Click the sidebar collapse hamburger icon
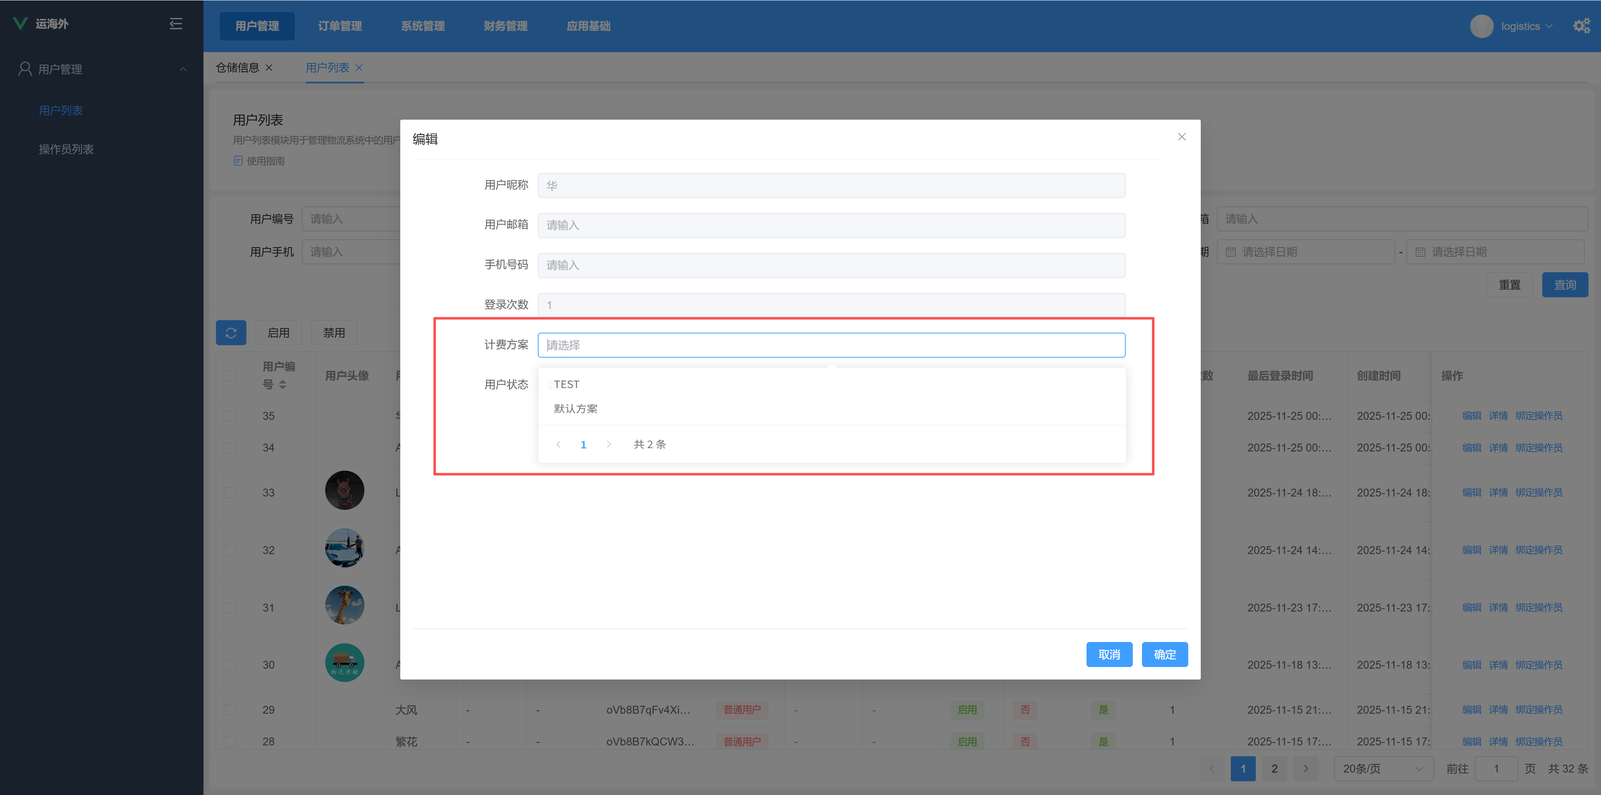Screen dimensions: 1601x795 176,24
